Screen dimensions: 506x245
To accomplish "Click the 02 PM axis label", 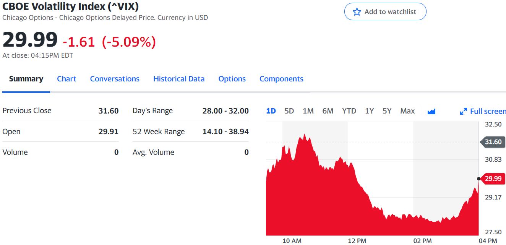I will pos(422,240).
